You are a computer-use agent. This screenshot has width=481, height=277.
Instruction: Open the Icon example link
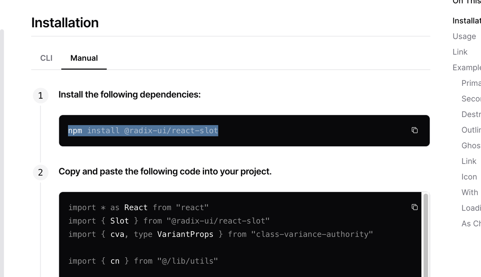tap(469, 177)
